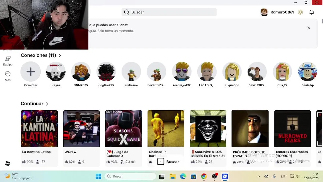Click the network status tray icon

292,176
